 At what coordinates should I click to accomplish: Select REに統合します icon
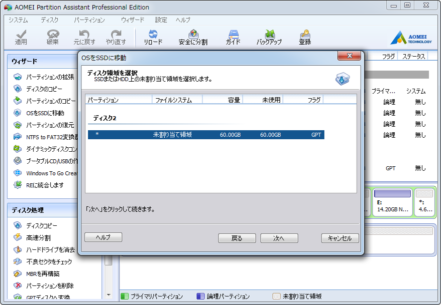click(x=18, y=185)
